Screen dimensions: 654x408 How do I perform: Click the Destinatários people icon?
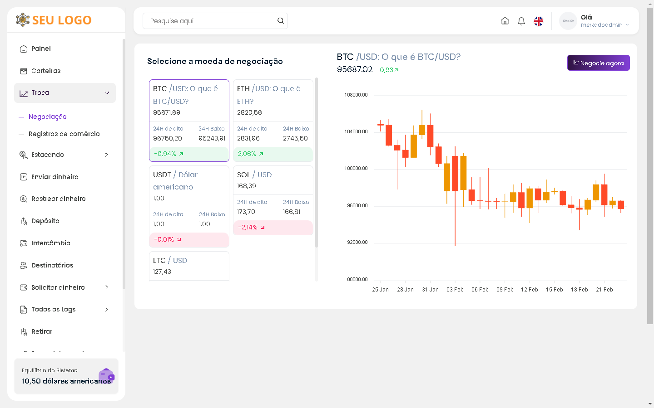(x=24, y=266)
